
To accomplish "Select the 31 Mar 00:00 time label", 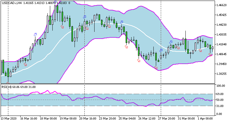I will (187, 119).
